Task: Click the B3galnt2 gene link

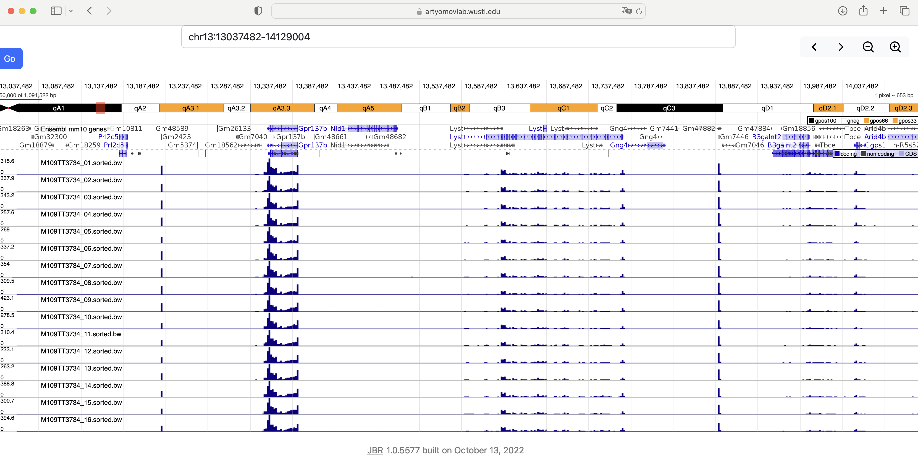Action: point(767,137)
